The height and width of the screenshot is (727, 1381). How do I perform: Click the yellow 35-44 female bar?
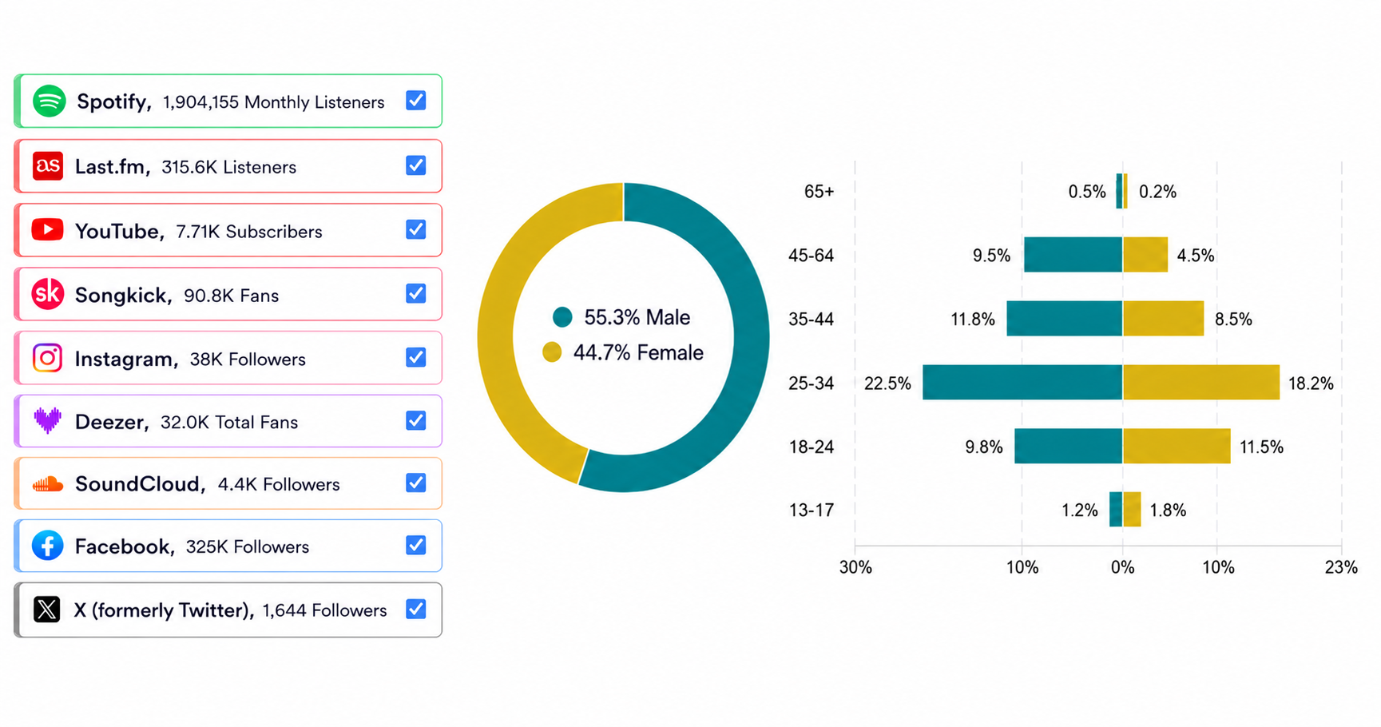pos(1164,319)
